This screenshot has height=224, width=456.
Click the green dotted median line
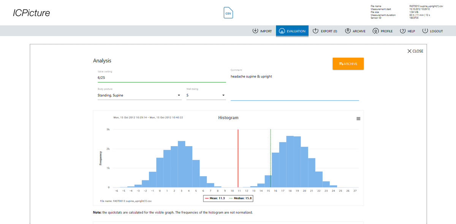coord(270,158)
